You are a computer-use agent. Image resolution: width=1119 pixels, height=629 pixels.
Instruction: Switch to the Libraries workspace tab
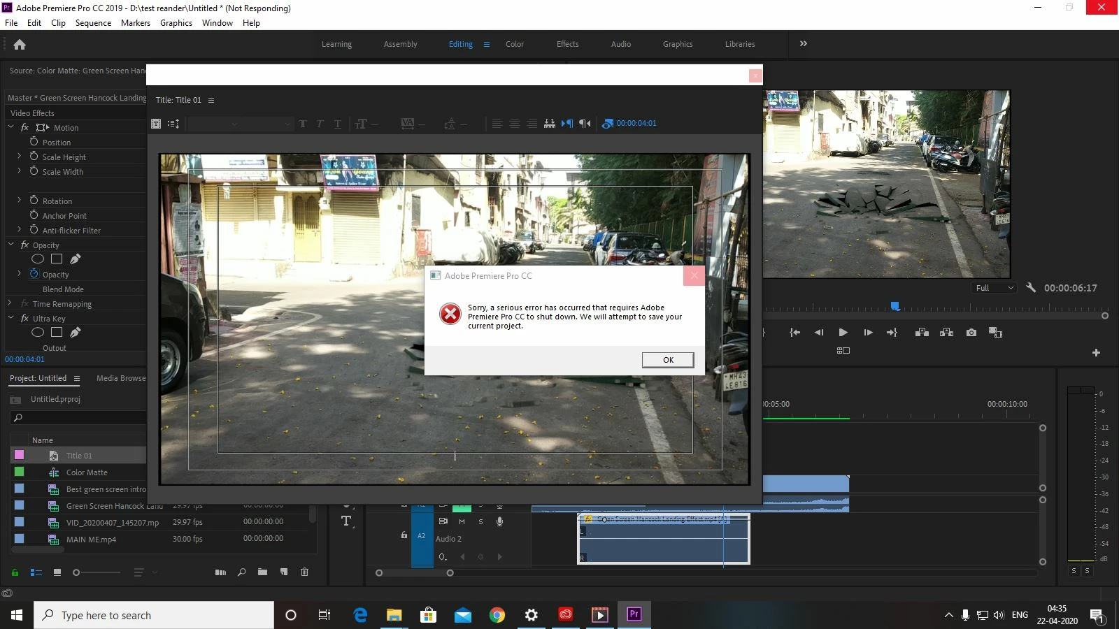pos(740,44)
